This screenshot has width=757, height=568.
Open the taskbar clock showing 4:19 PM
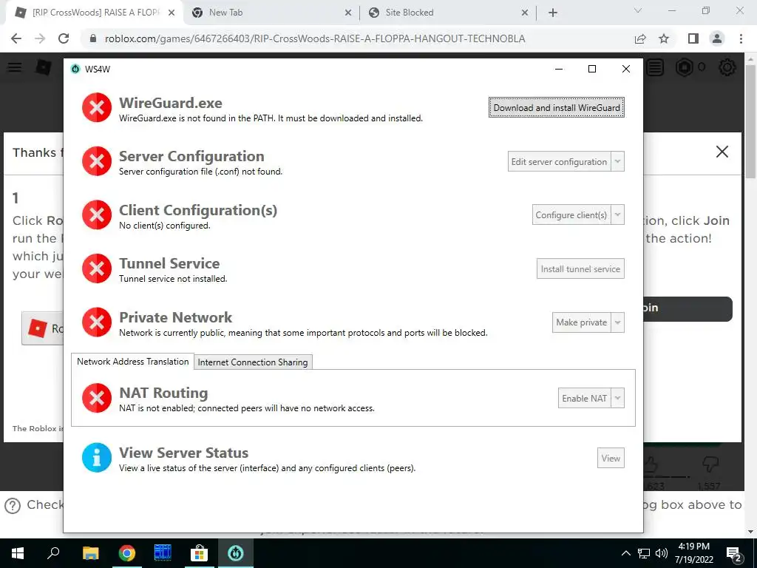[x=693, y=553]
